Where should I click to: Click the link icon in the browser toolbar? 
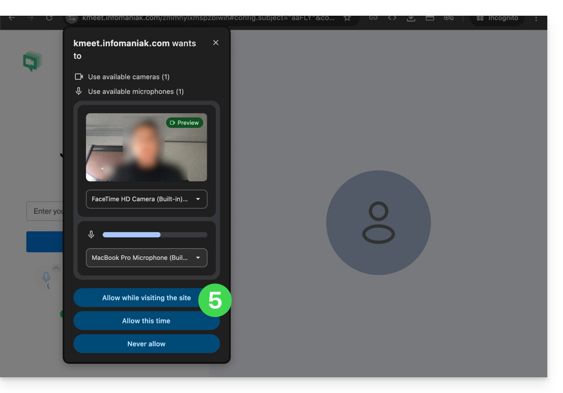373,18
